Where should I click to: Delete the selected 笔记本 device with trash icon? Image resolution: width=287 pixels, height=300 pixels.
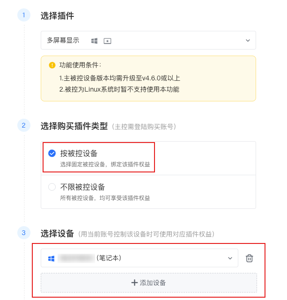coord(250,258)
